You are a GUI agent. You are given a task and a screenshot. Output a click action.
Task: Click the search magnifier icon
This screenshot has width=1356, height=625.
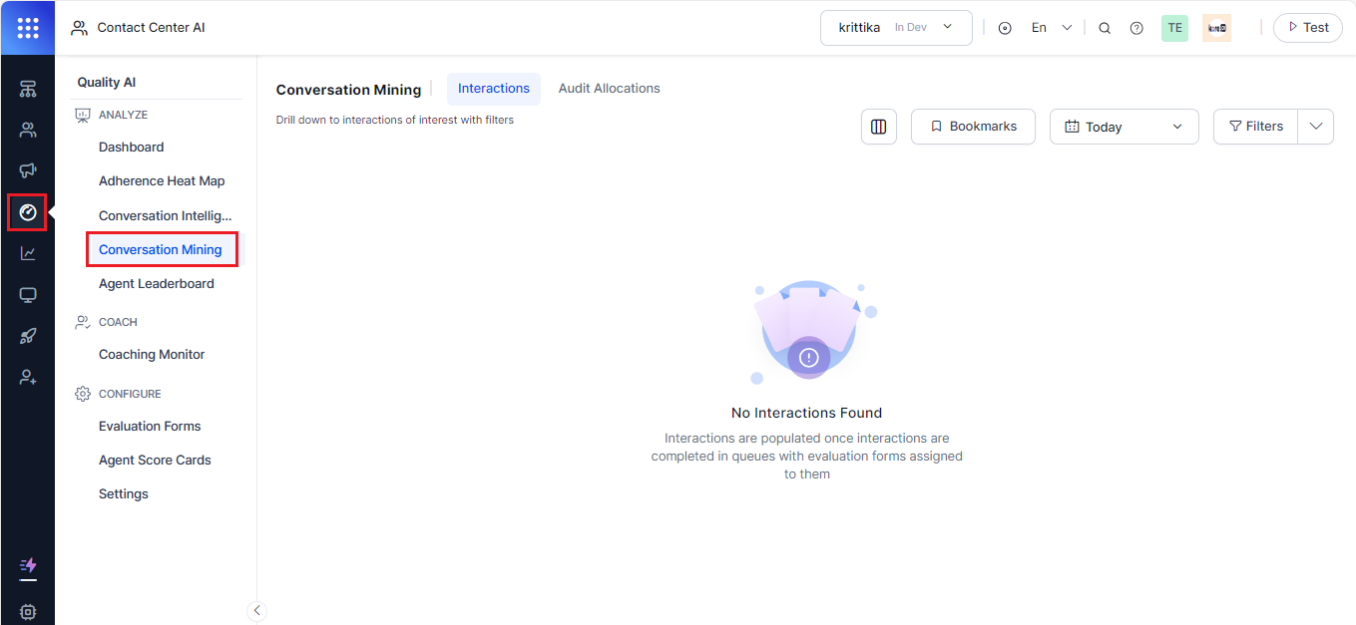(x=1105, y=27)
